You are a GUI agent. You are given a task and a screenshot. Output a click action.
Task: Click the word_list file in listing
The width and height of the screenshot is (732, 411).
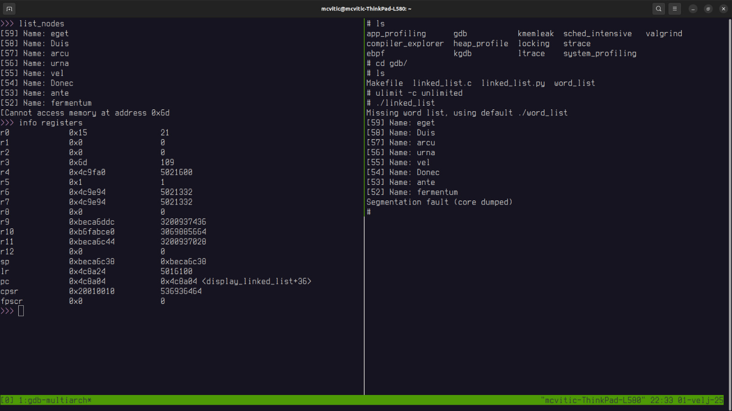point(574,83)
